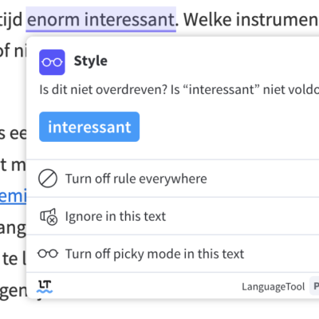Click the underlined word "interessant" in document

(129, 20)
